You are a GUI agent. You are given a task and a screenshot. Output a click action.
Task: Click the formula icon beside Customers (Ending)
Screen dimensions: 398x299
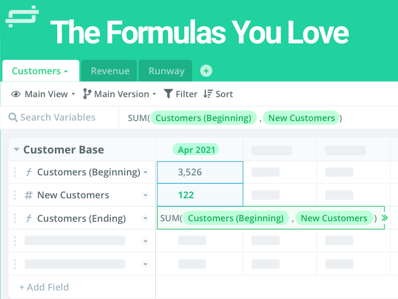pos(28,218)
